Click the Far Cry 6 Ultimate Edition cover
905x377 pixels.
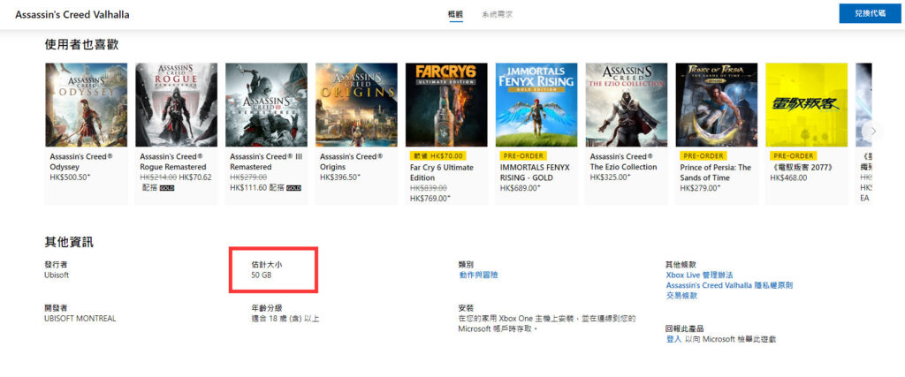click(x=446, y=105)
